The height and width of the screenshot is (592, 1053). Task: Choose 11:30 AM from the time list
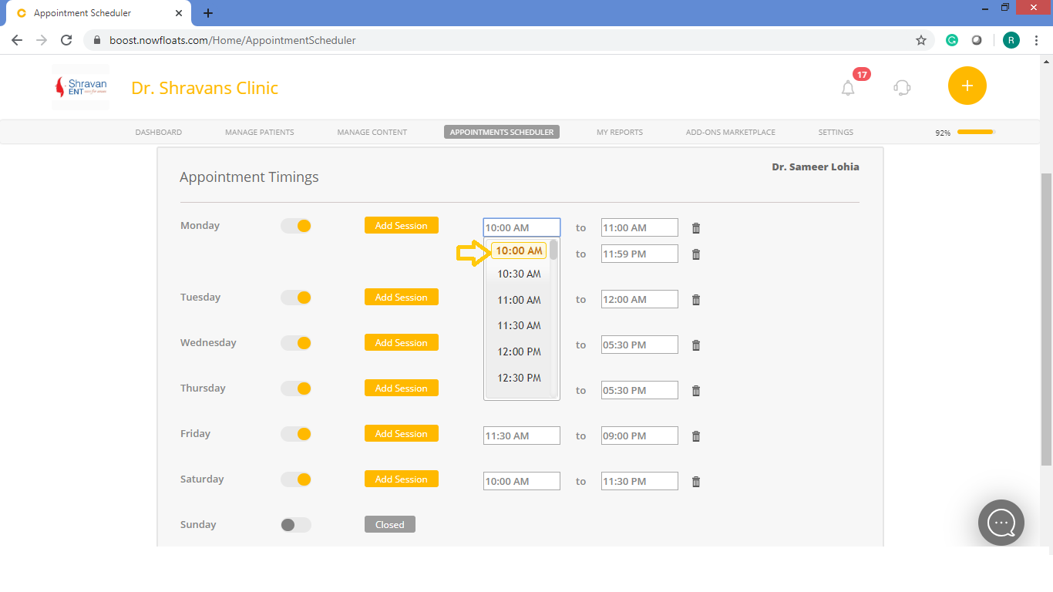pyautogui.click(x=519, y=325)
